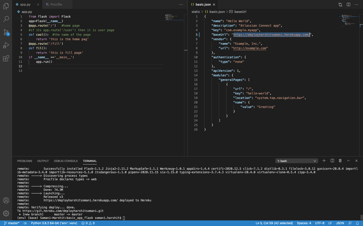Toggle maximize terminal panel with chevron
363x226 pixels.
349,160
